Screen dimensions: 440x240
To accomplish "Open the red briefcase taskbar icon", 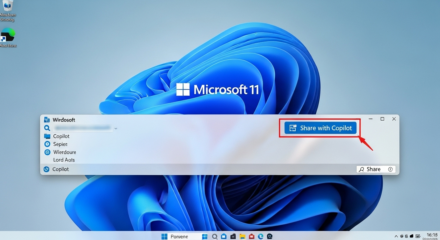I will (x=251, y=237).
